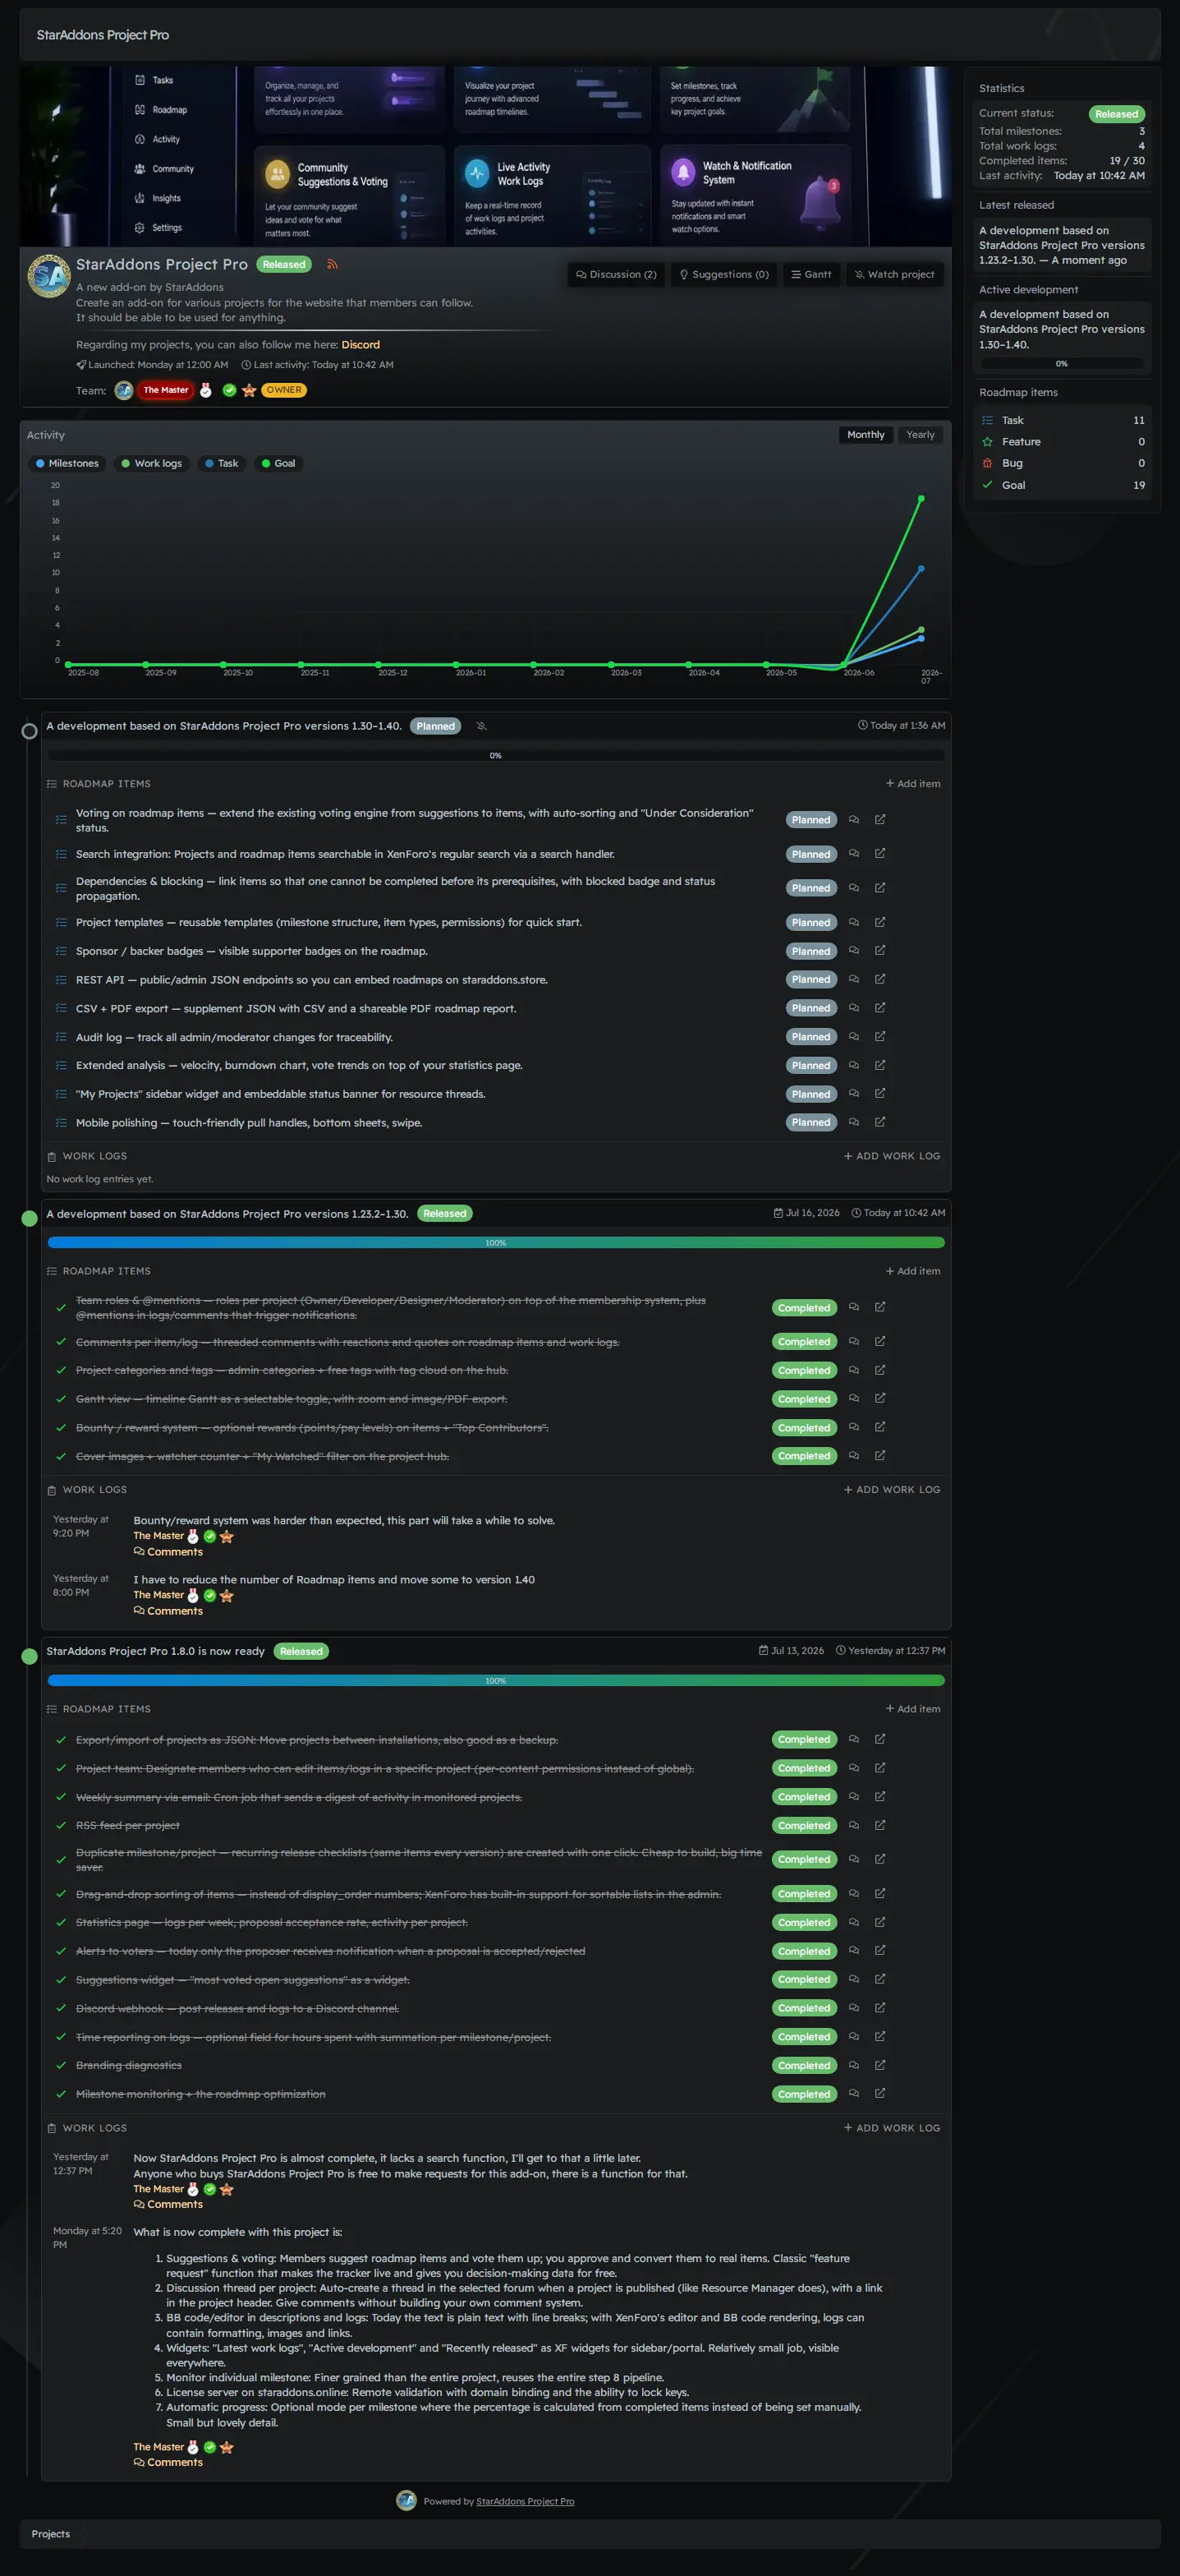This screenshot has height=2576, width=1180.
Task: Toggle Milestones series in activity chart legend
Action: click(x=67, y=463)
